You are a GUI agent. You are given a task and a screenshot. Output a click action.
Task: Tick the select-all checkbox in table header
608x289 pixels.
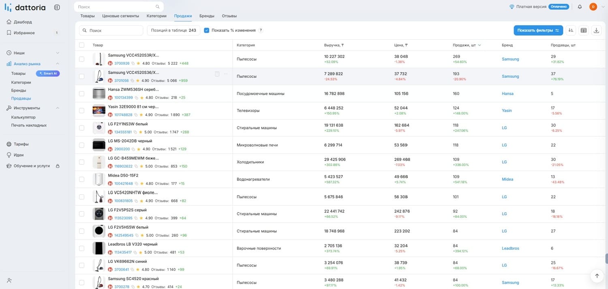(x=81, y=45)
